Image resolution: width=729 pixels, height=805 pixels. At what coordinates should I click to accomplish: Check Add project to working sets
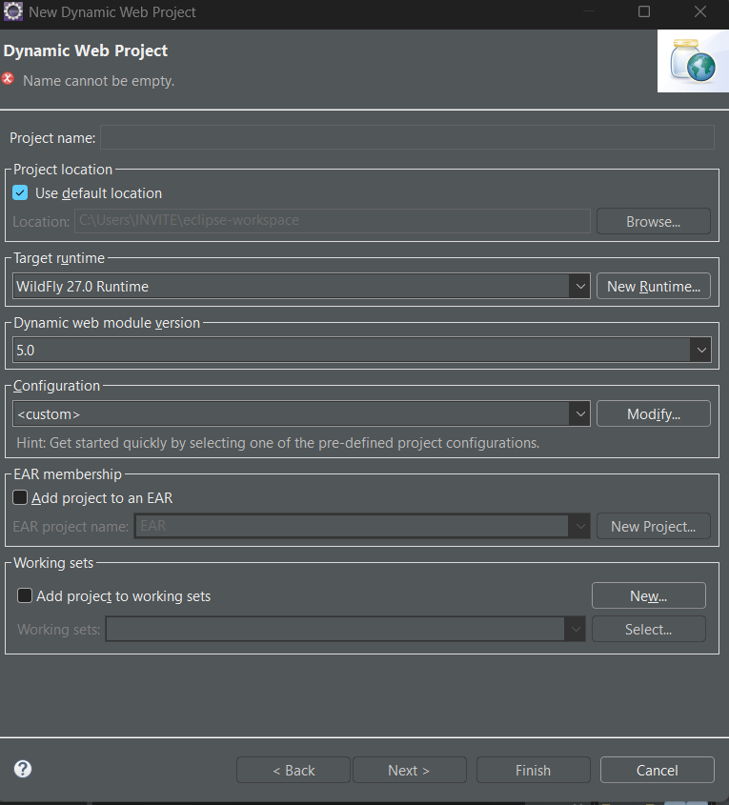coord(25,595)
